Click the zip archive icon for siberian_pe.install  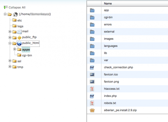coord(92,111)
